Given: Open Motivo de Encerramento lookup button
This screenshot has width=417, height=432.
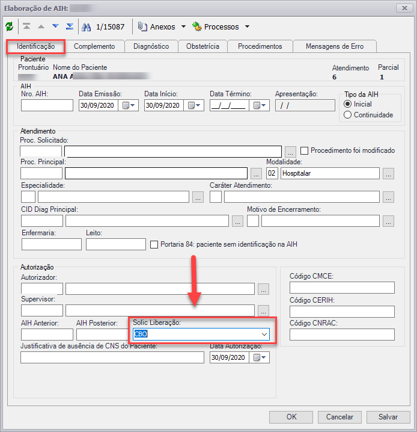Looking at the screenshot, I should point(388,221).
